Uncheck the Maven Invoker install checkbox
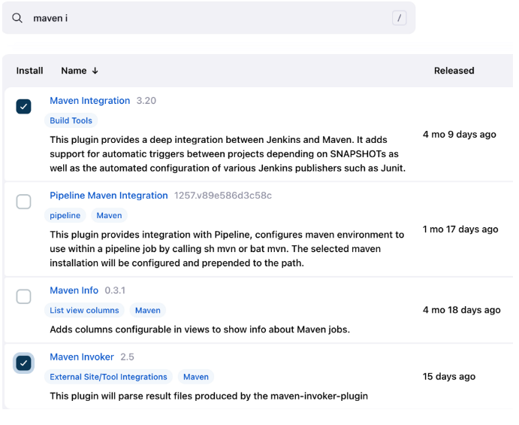Screen dimensions: 519x425 pos(23,363)
